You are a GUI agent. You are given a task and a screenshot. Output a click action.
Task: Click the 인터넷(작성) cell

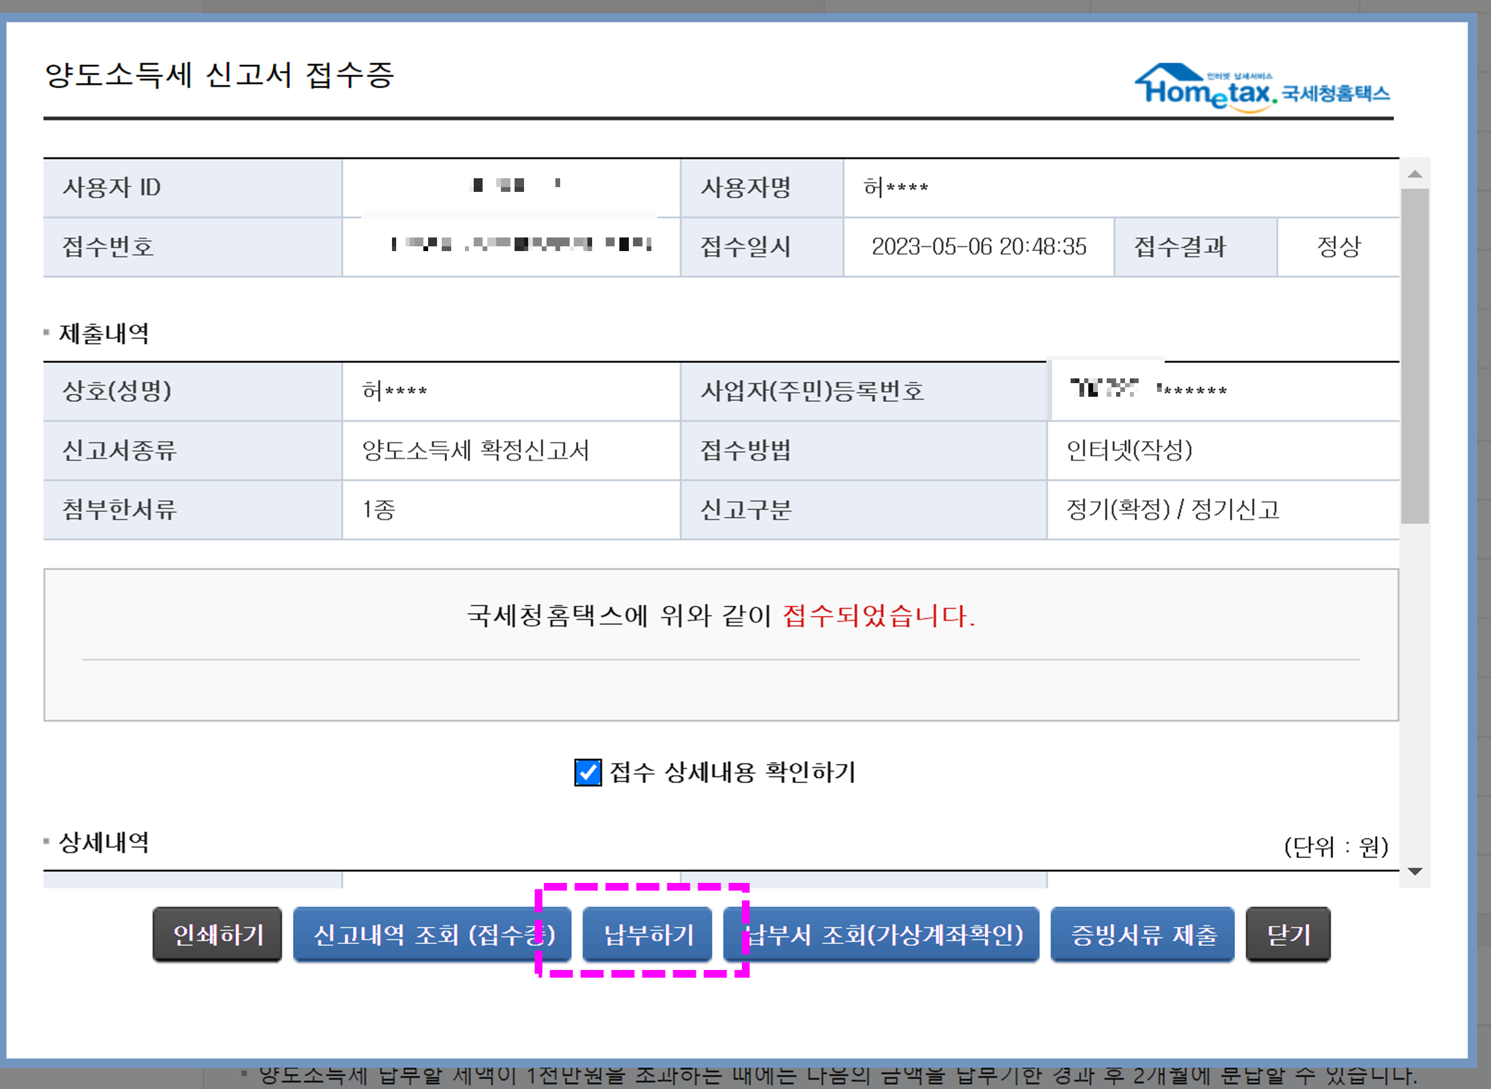coord(1129,451)
